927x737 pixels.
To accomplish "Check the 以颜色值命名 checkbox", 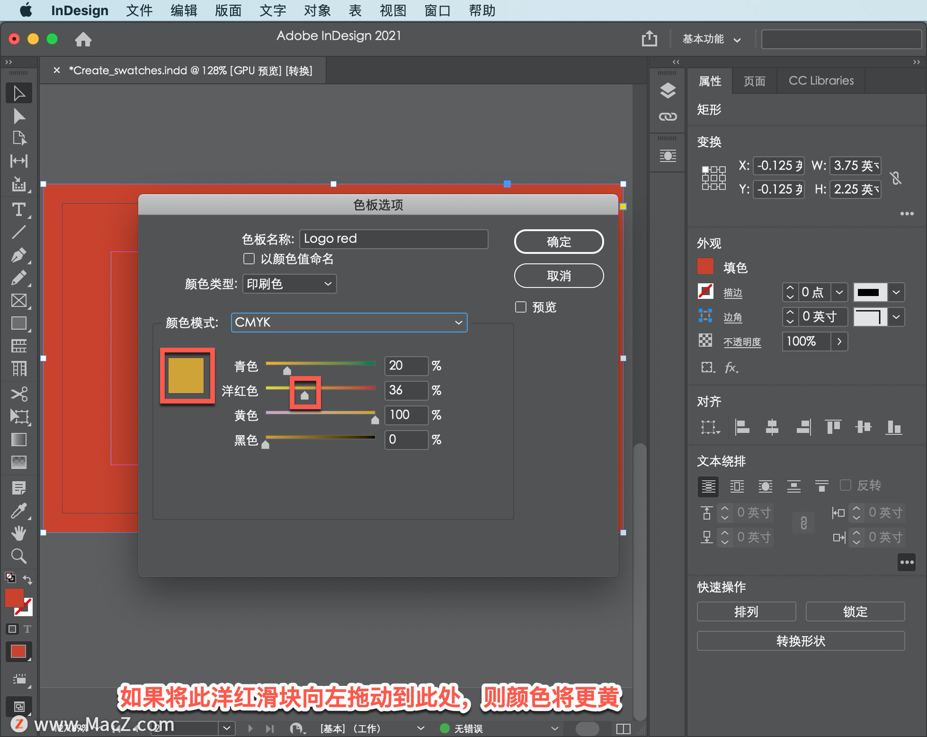I will point(249,259).
